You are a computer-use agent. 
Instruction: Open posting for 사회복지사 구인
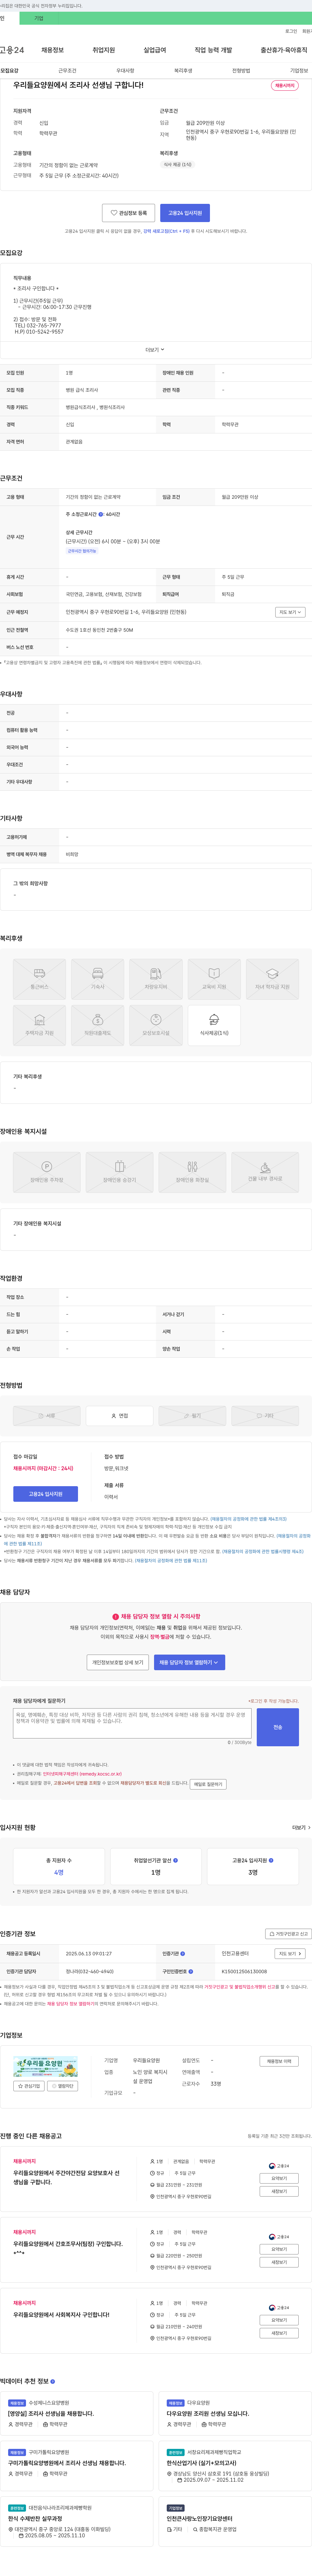pyautogui.click(x=61, y=2315)
